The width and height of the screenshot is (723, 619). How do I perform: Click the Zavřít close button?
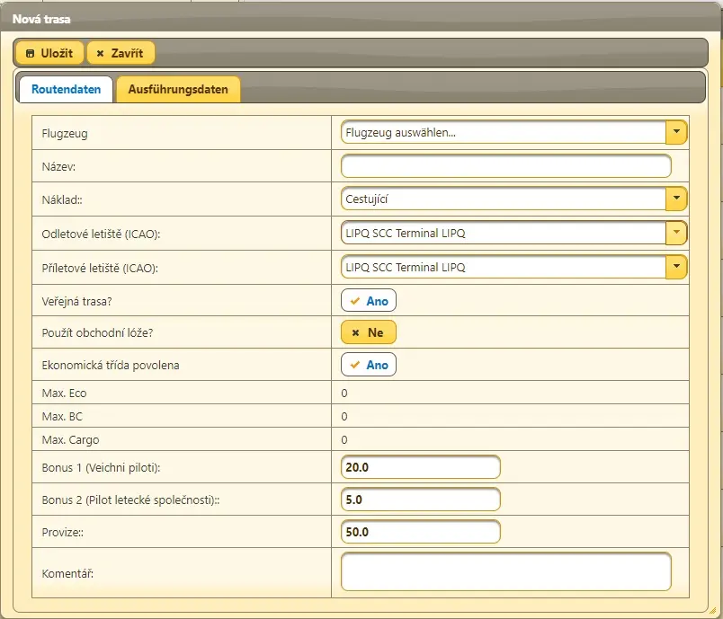click(120, 53)
